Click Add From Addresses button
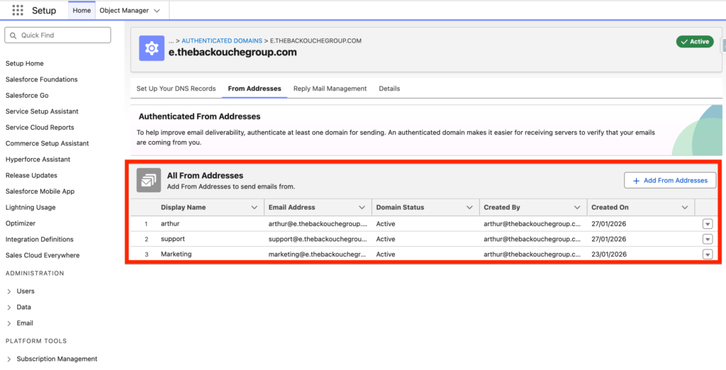This screenshot has width=726, height=370. 669,181
